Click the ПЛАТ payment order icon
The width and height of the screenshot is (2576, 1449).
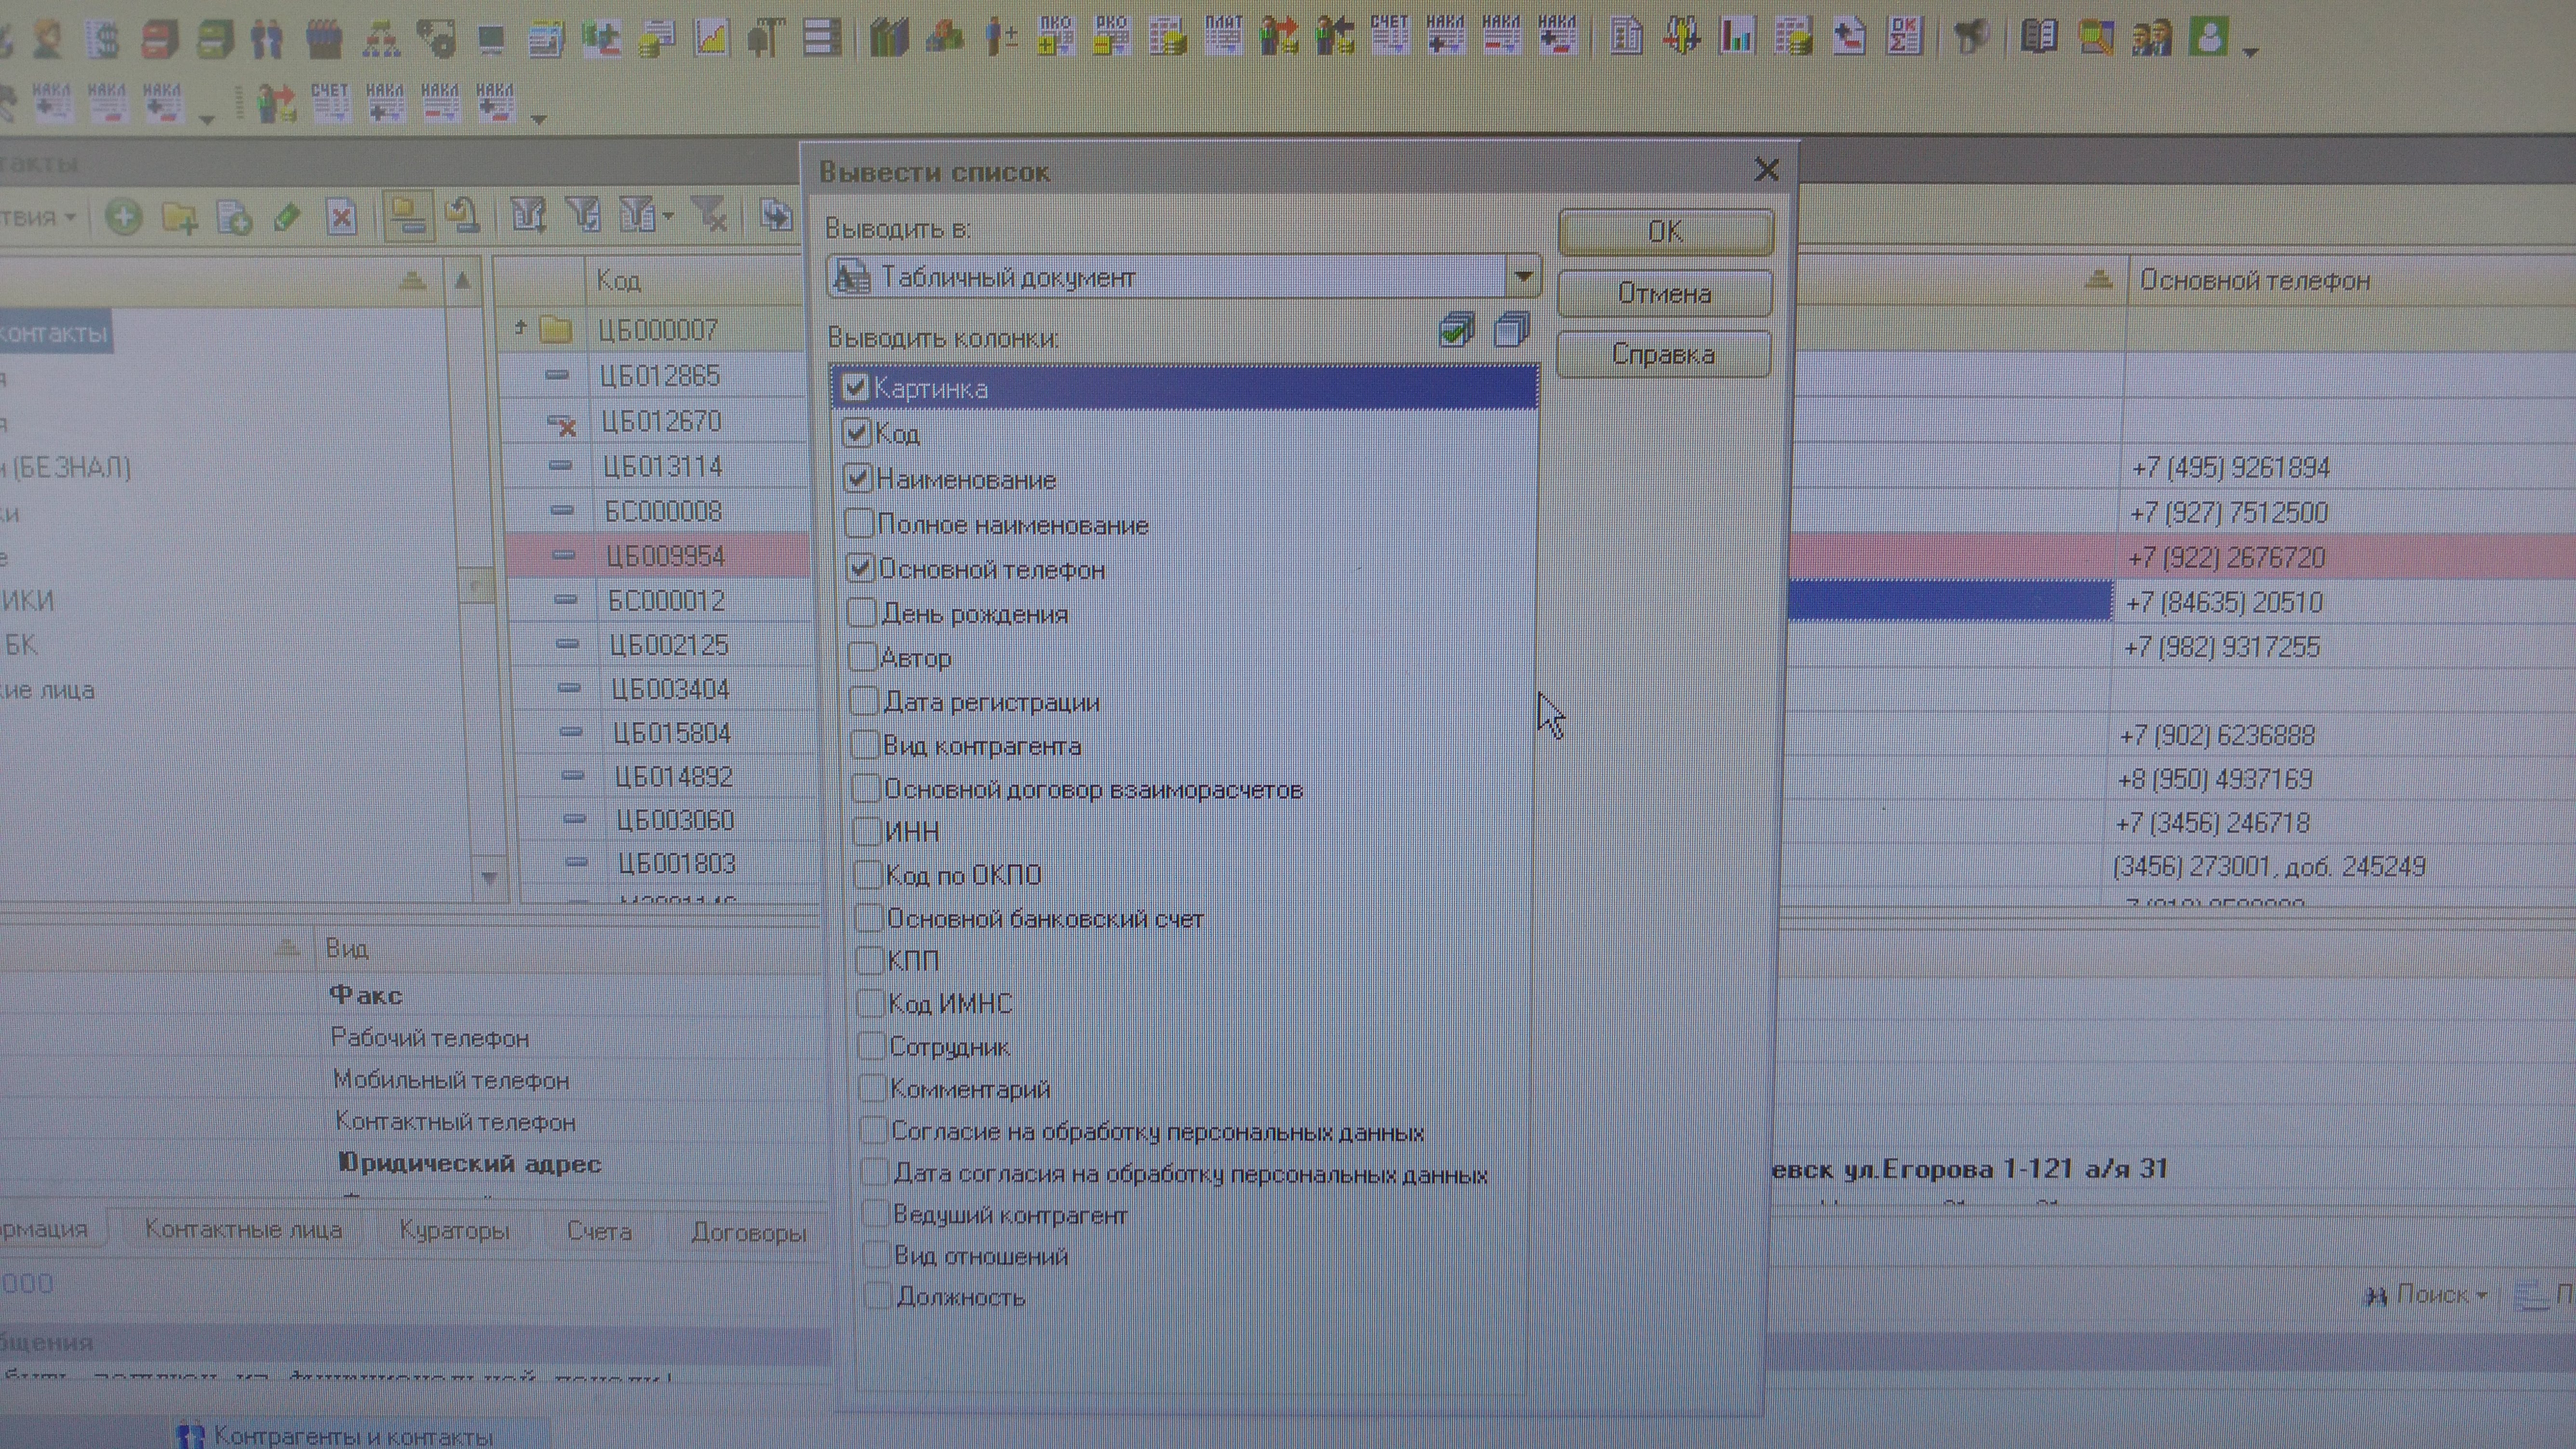(1223, 36)
